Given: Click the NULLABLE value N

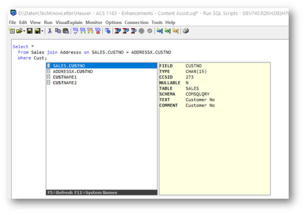Looking at the screenshot, I should click(x=187, y=83).
